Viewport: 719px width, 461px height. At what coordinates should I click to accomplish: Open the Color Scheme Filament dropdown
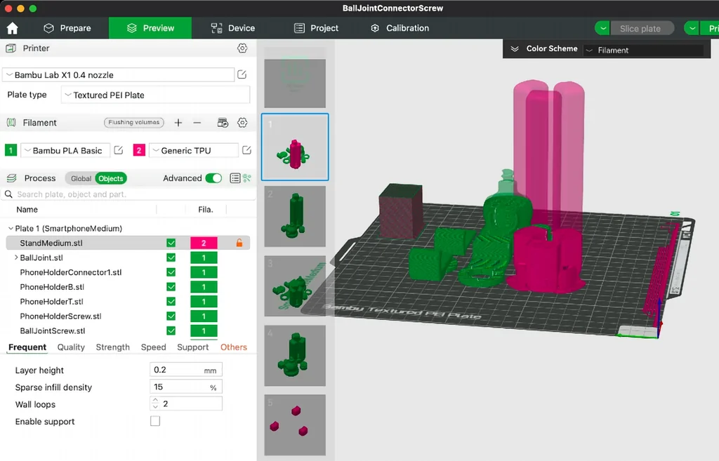[643, 51]
